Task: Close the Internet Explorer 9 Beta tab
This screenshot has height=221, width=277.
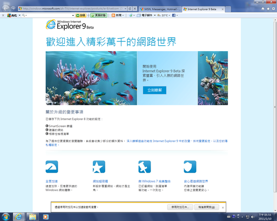Action: pyautogui.click(x=223, y=9)
